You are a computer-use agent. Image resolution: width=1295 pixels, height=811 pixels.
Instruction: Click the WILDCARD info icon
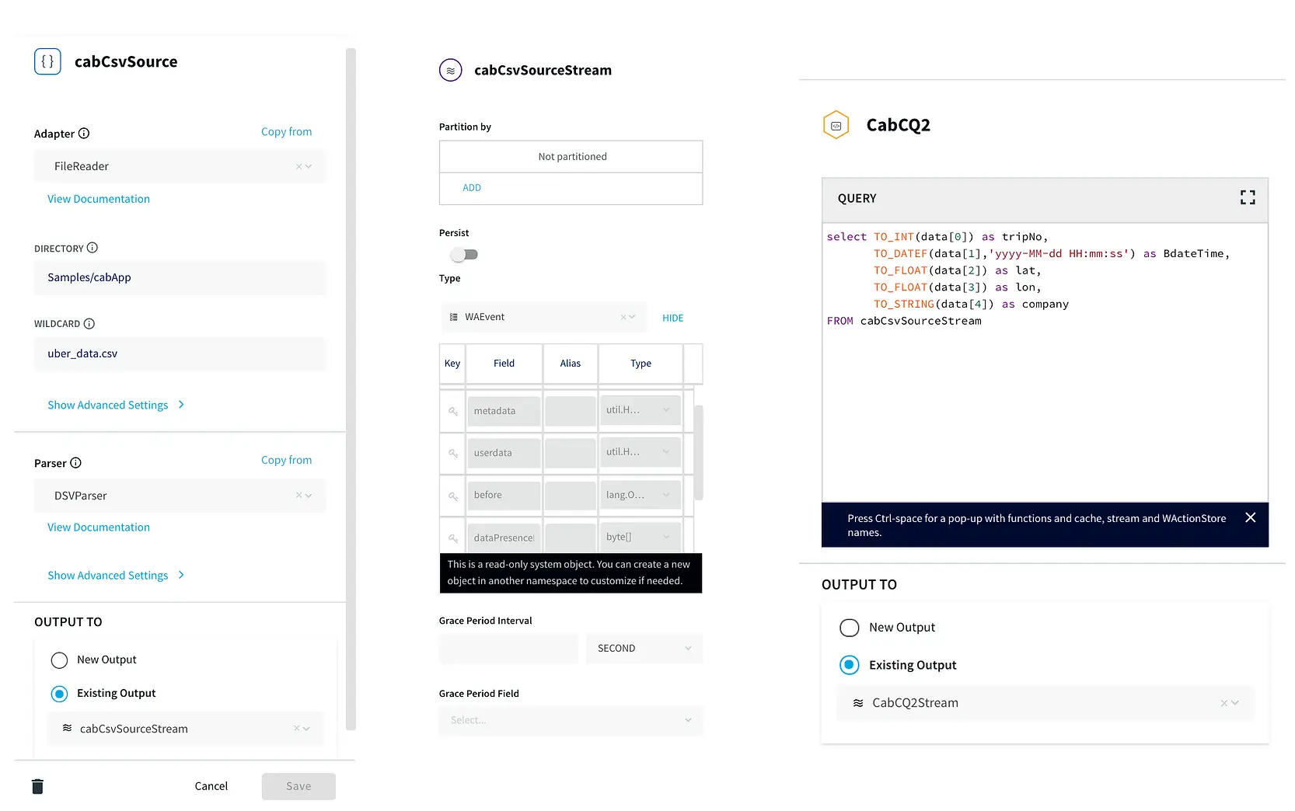(x=89, y=324)
